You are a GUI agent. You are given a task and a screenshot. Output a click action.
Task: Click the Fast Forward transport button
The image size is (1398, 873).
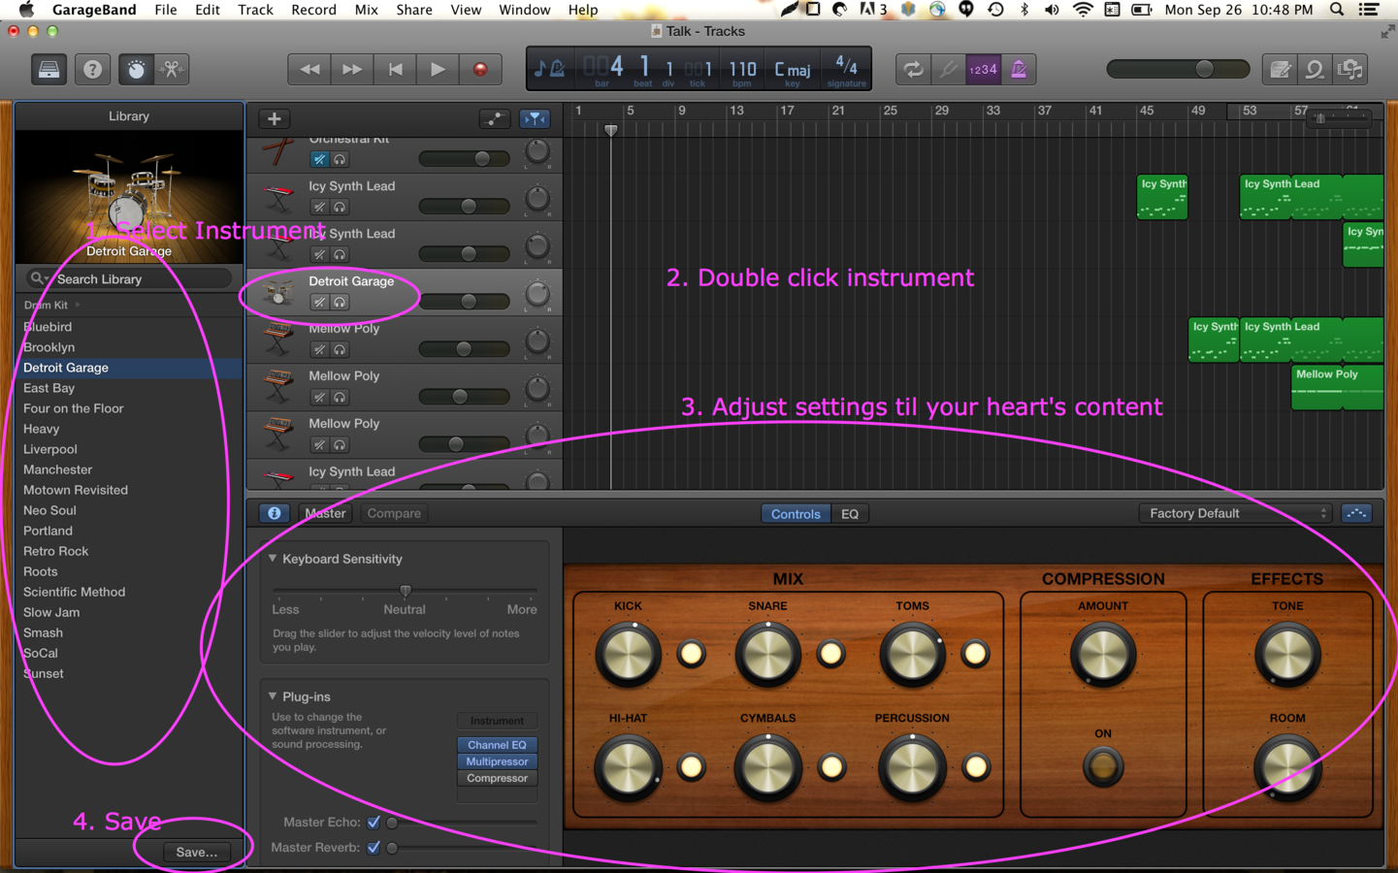[x=352, y=70]
